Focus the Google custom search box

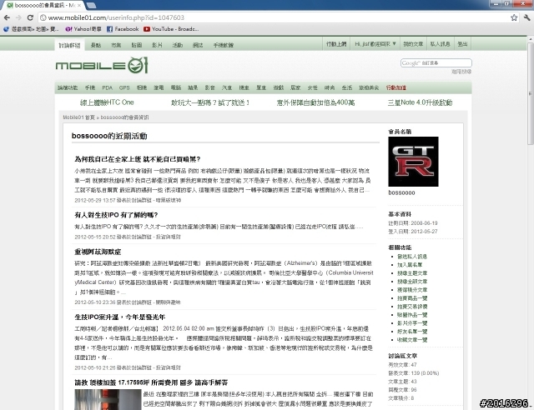pyautogui.click(x=436, y=63)
